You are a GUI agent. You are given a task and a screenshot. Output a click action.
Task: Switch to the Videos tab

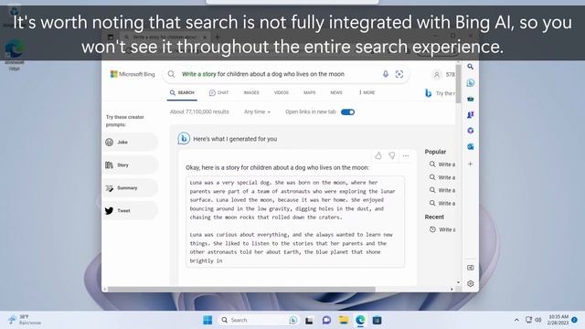point(282,92)
